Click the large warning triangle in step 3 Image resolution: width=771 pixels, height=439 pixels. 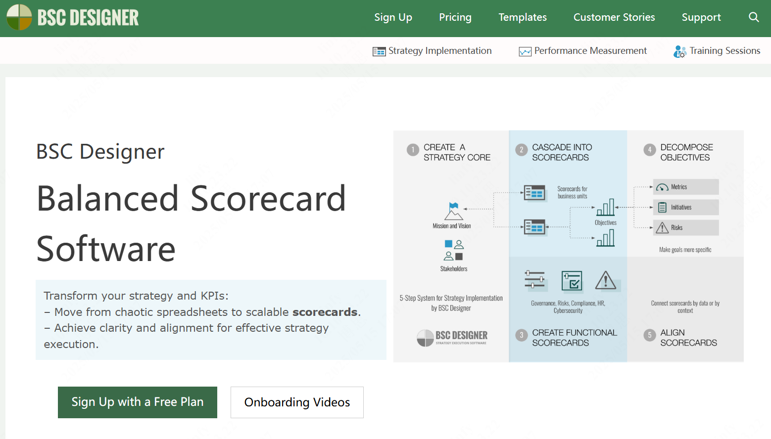coord(606,280)
